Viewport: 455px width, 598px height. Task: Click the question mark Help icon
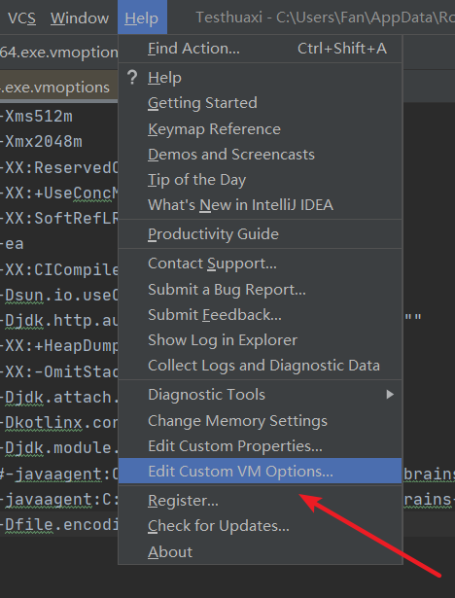(x=132, y=78)
